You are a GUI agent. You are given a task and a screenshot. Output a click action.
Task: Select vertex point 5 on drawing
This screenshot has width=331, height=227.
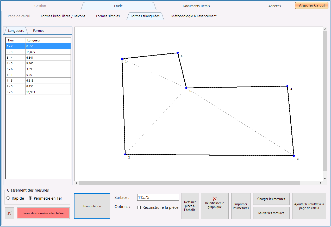click(x=186, y=88)
